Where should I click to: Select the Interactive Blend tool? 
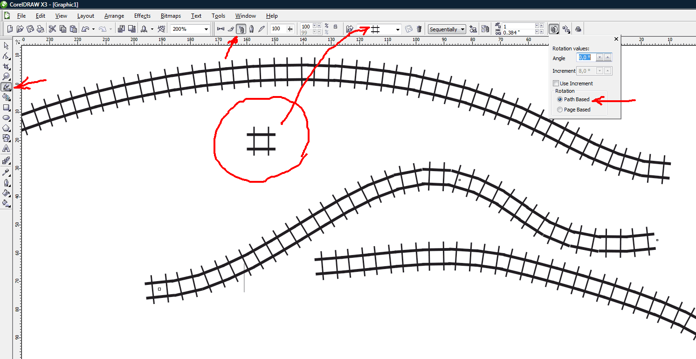coord(6,160)
